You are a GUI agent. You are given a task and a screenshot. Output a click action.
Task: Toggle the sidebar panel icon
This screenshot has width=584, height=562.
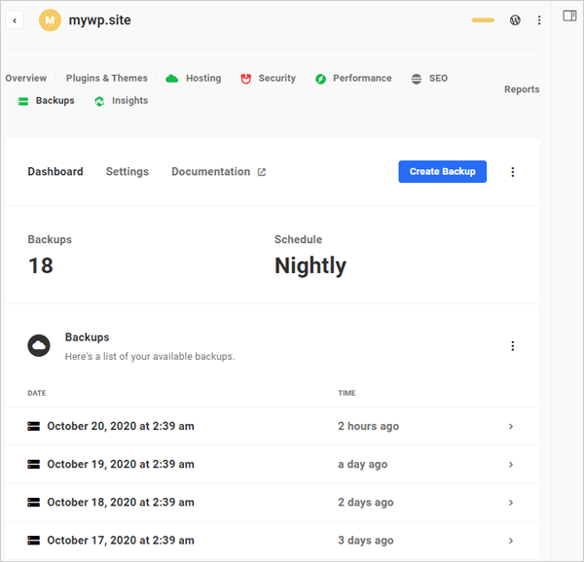(x=569, y=16)
